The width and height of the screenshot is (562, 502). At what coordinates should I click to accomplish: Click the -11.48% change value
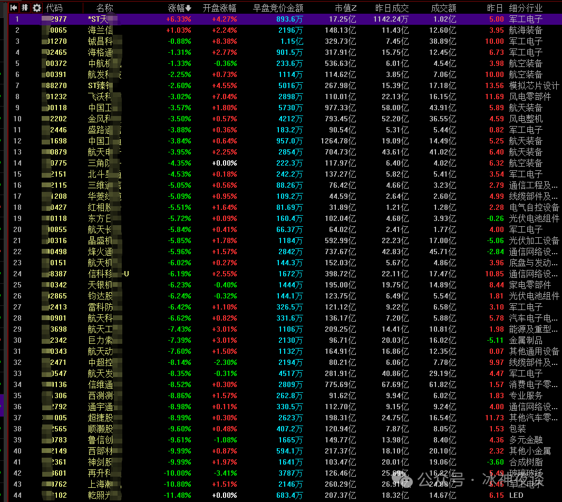pos(178,496)
